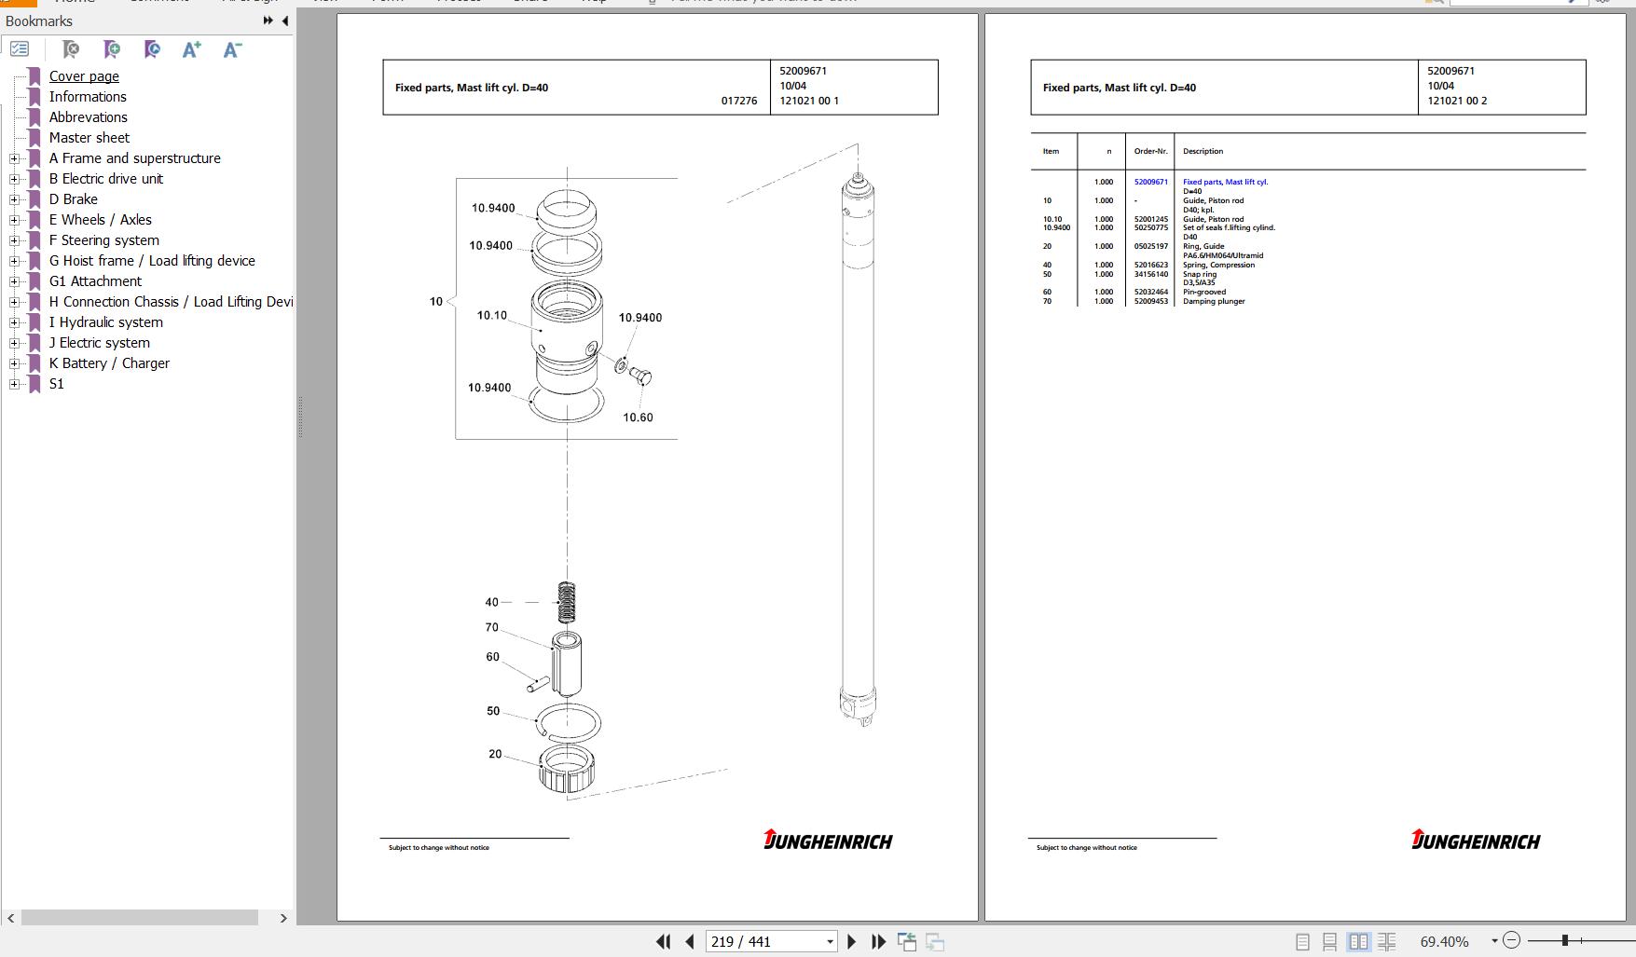The width and height of the screenshot is (1636, 957).
Task: Click the bookmarks horizontal scrollbar thumb
Action: 140,918
